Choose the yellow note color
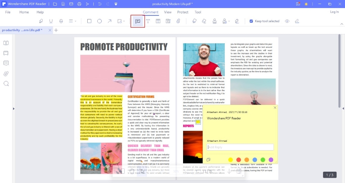The height and width of the screenshot is (183, 345). point(231,160)
